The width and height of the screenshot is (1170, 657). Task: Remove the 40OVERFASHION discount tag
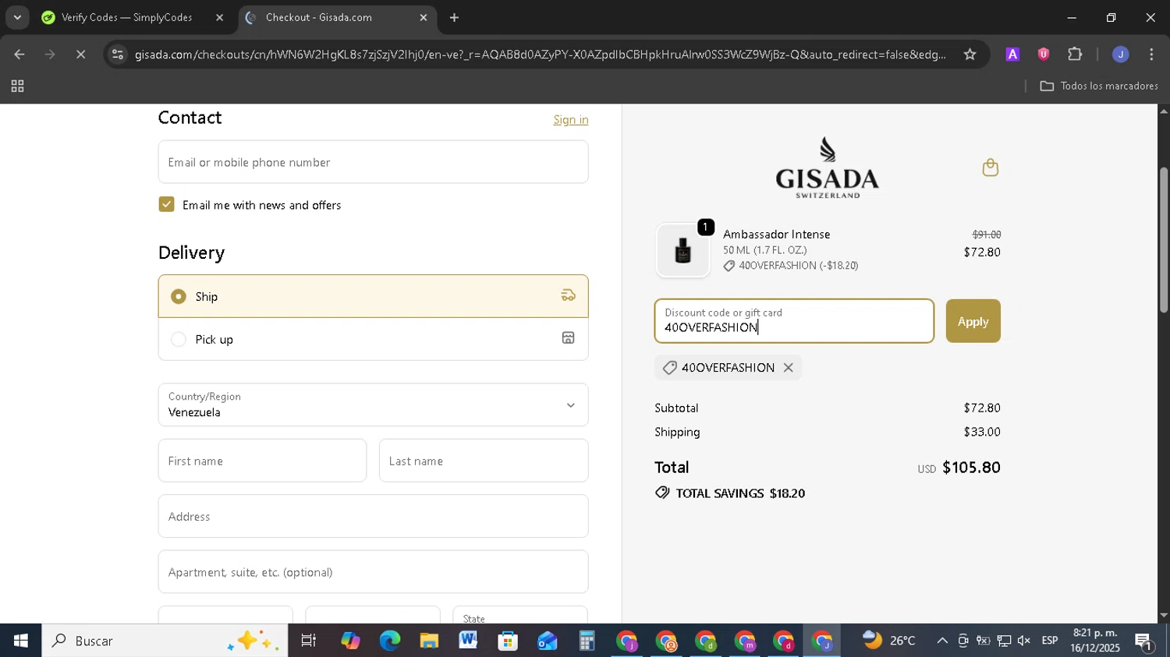[789, 368]
